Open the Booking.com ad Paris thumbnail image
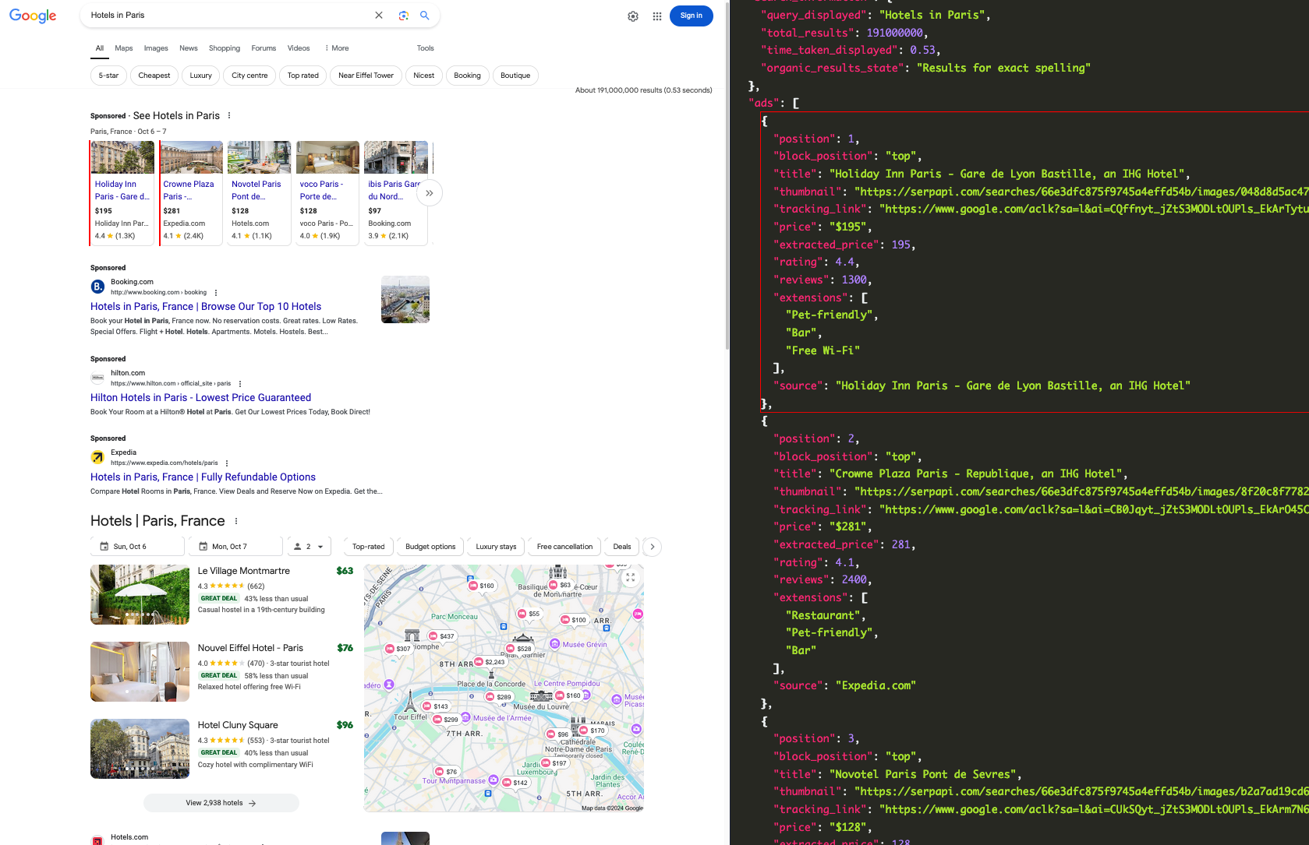The image size is (1309, 845). 405,299
